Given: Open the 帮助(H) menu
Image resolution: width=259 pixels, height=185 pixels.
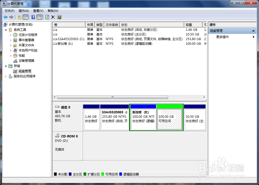Looking at the screenshot, I should pos(53,11).
